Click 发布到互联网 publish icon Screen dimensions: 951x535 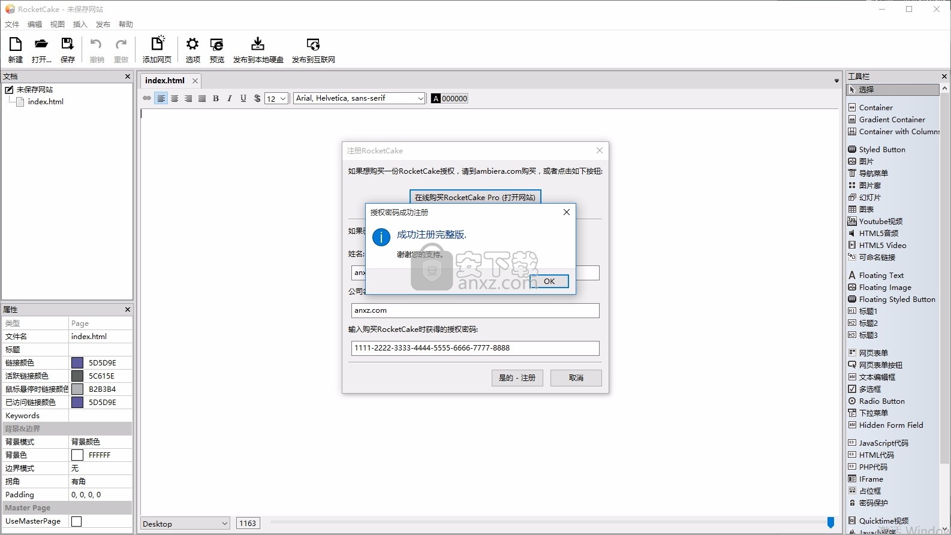click(313, 44)
